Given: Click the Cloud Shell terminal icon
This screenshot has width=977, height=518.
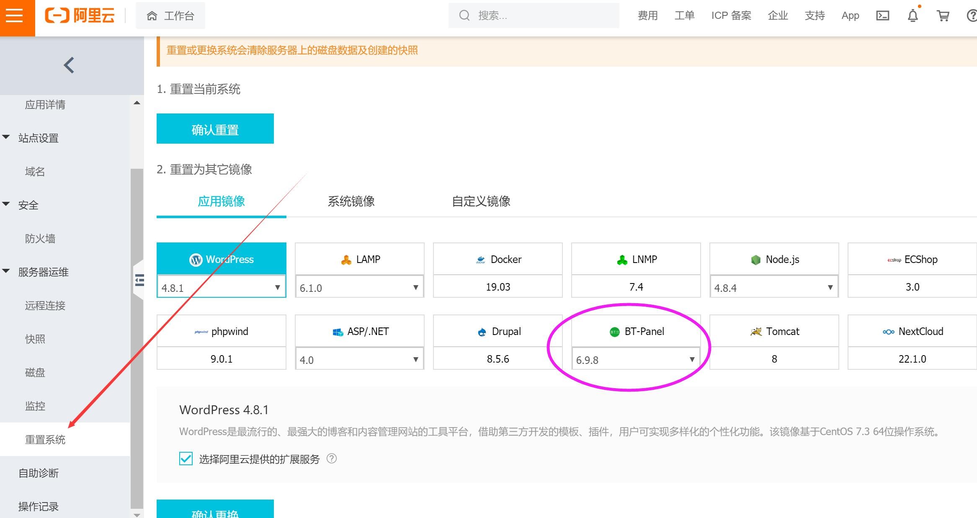Looking at the screenshot, I should [x=882, y=16].
